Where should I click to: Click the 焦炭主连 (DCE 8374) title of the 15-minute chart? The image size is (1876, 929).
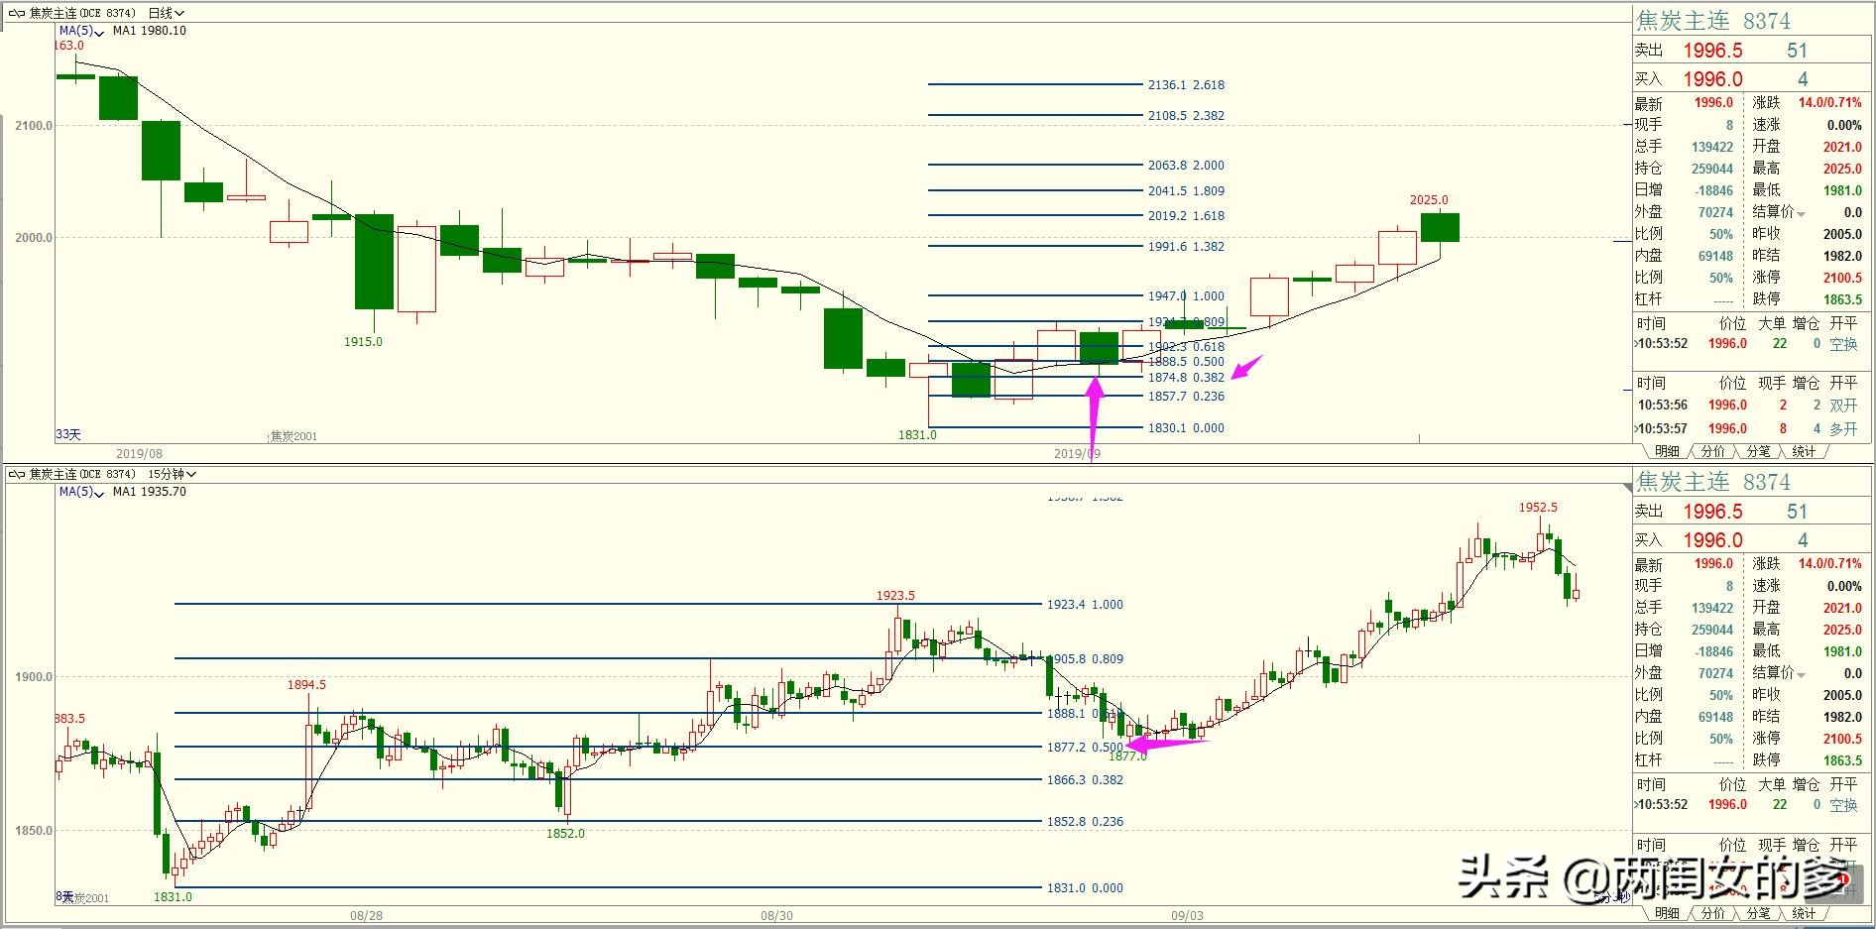click(82, 474)
